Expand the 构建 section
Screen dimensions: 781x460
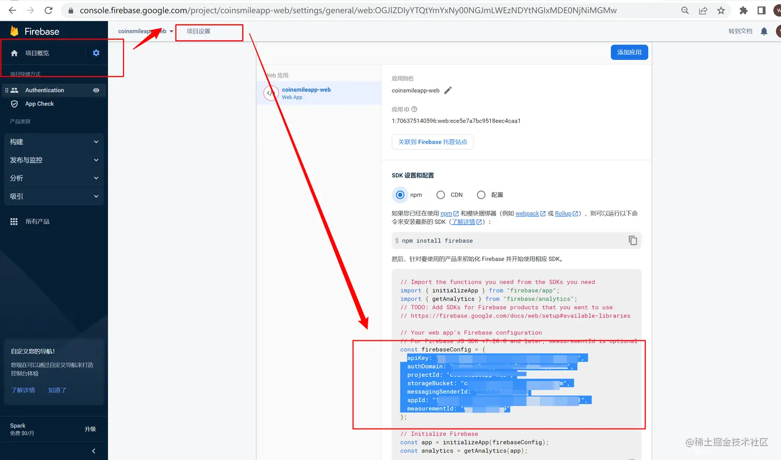coord(54,142)
